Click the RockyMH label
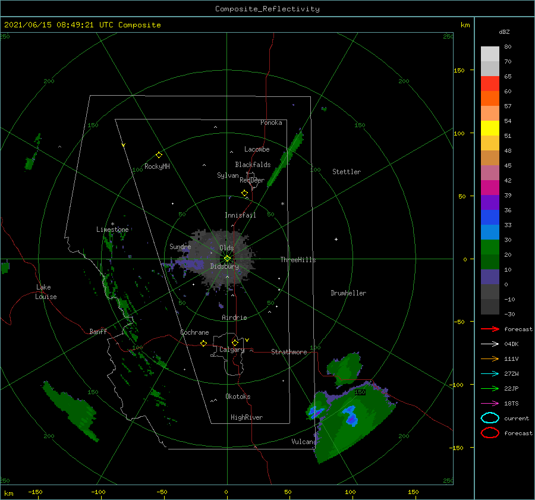This screenshot has height=500, width=535. [157, 166]
